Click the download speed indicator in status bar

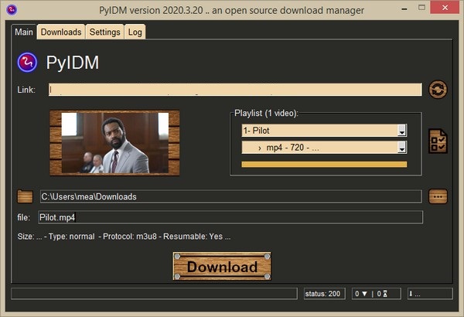pyautogui.click(x=430, y=294)
